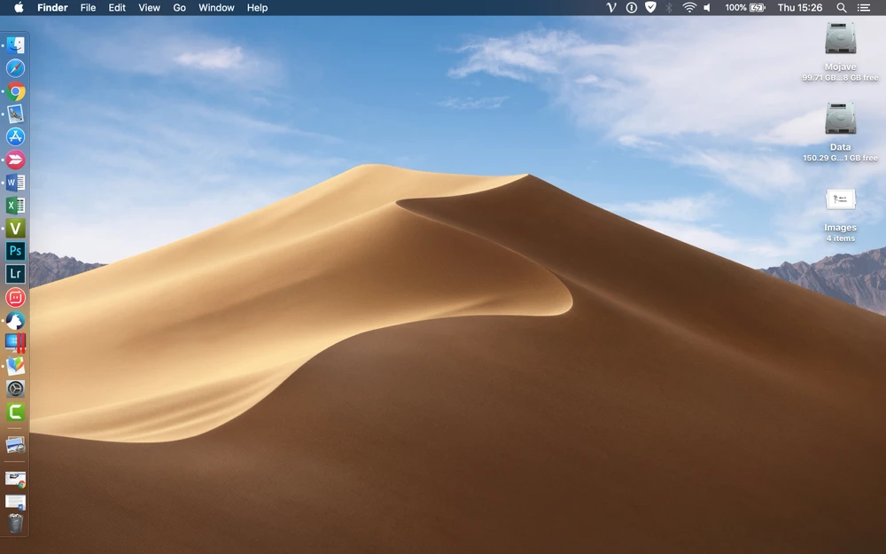Launch Camtasia from the Dock

coord(15,412)
